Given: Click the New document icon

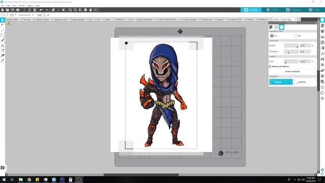Looking at the screenshot, I should point(3,10).
